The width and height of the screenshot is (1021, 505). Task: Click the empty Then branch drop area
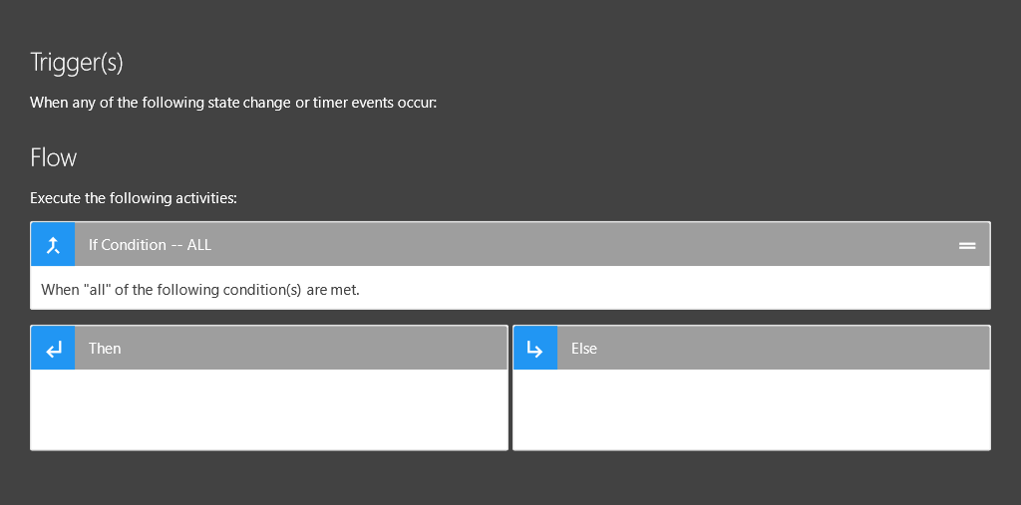(x=269, y=409)
